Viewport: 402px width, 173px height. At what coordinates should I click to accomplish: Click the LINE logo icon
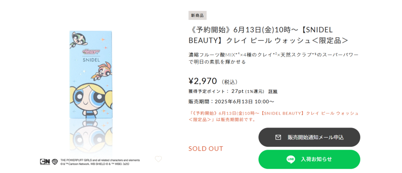pyautogui.click(x=291, y=159)
